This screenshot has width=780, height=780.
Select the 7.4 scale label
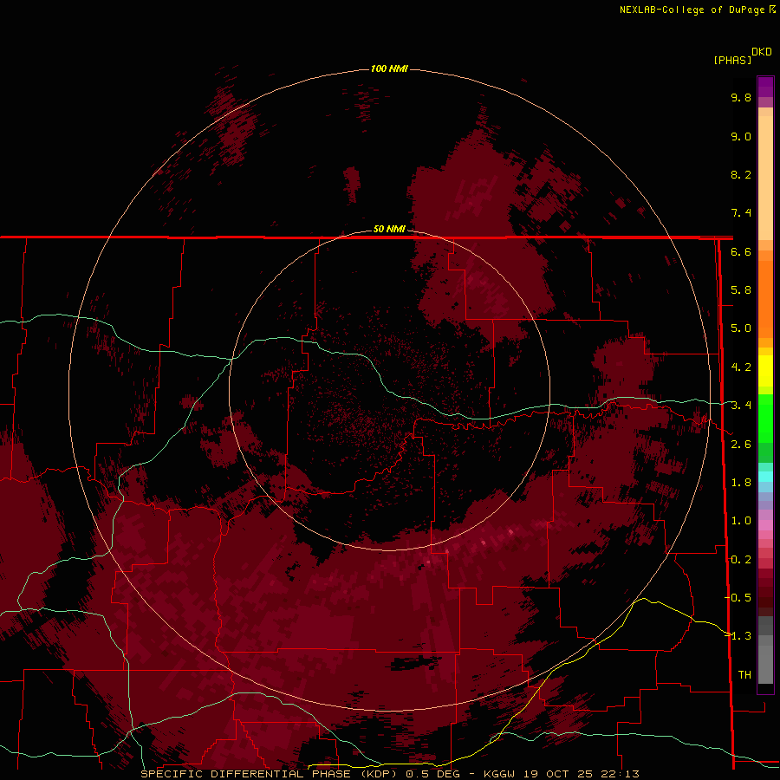point(741,213)
